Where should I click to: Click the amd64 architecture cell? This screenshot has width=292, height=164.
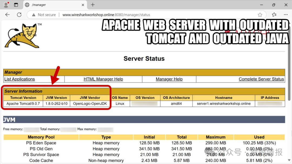(176, 104)
